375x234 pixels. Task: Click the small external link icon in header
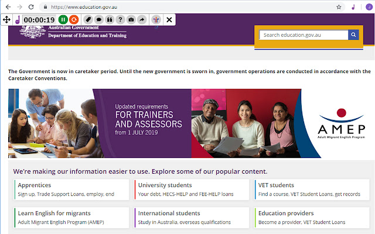pos(156,27)
